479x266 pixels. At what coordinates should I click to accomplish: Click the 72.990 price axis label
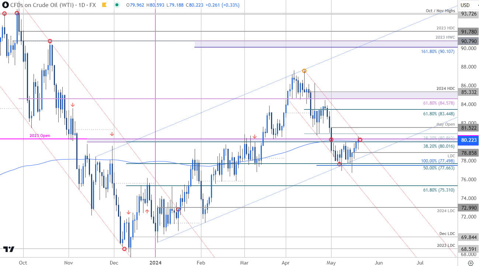468,207
